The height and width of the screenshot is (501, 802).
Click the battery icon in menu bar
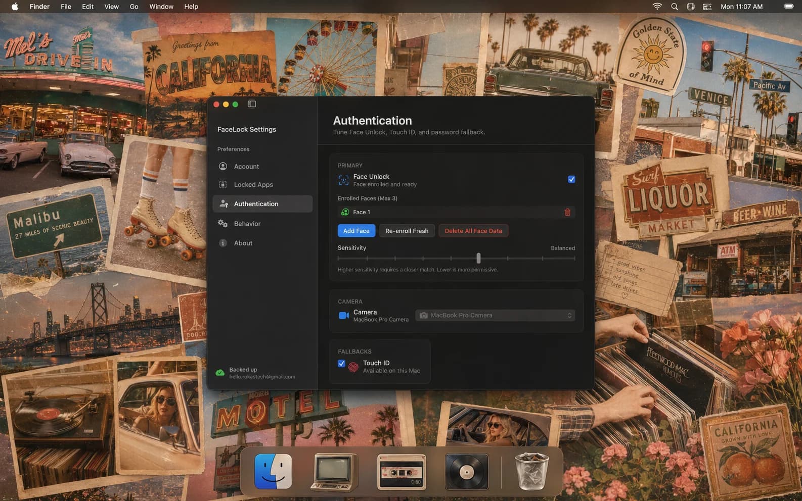click(x=789, y=7)
